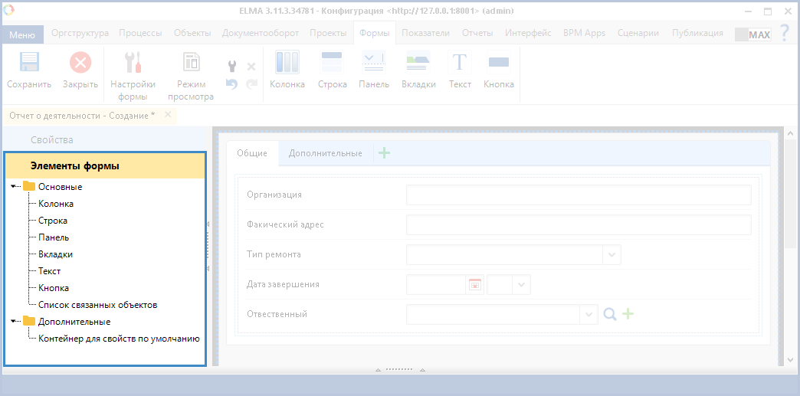Screen dimensions: 800x396
Task: Switch to Режим просмотра preview mode
Action: pos(191,63)
